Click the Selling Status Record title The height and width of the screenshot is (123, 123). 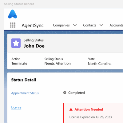pyautogui.click(x=19, y=4)
